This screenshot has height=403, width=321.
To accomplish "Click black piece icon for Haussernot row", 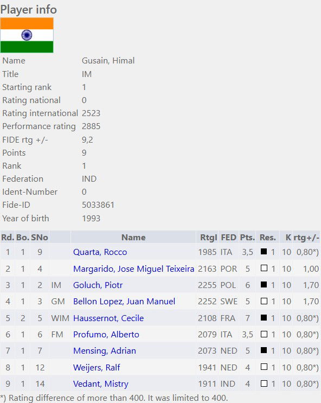I will 264,317.
